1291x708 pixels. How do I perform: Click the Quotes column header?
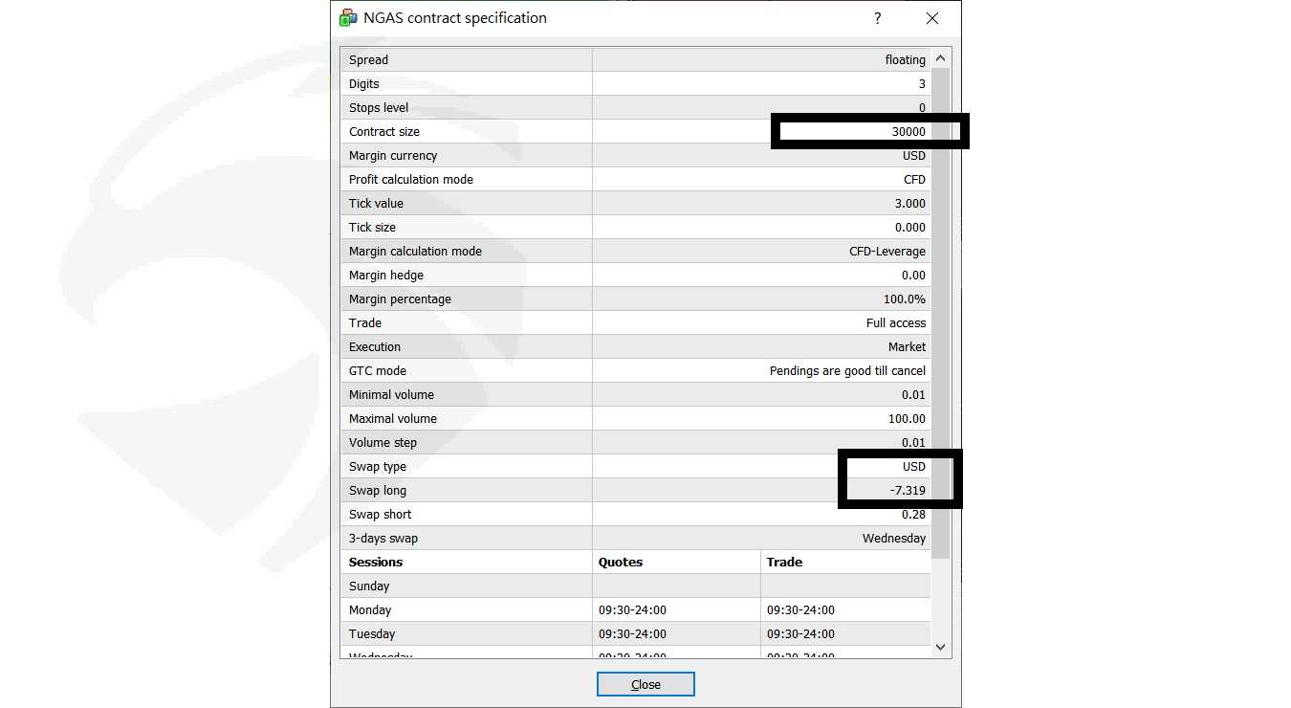click(x=621, y=563)
